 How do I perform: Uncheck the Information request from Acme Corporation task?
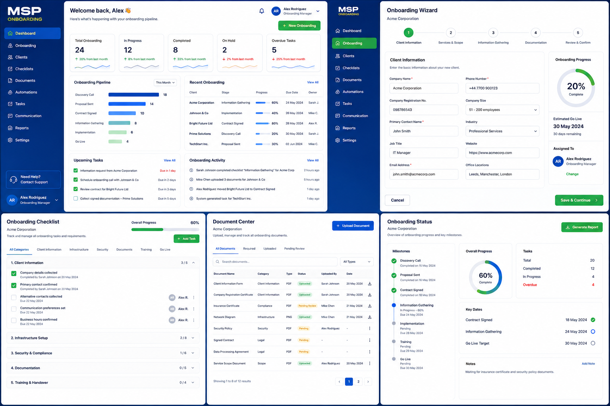tap(75, 170)
